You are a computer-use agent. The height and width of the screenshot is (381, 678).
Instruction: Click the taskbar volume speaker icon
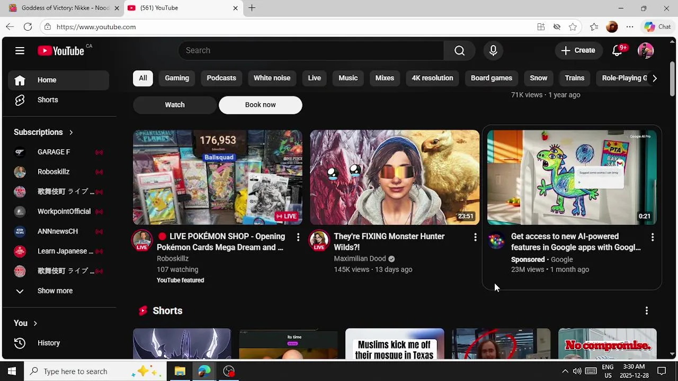pyautogui.click(x=577, y=371)
